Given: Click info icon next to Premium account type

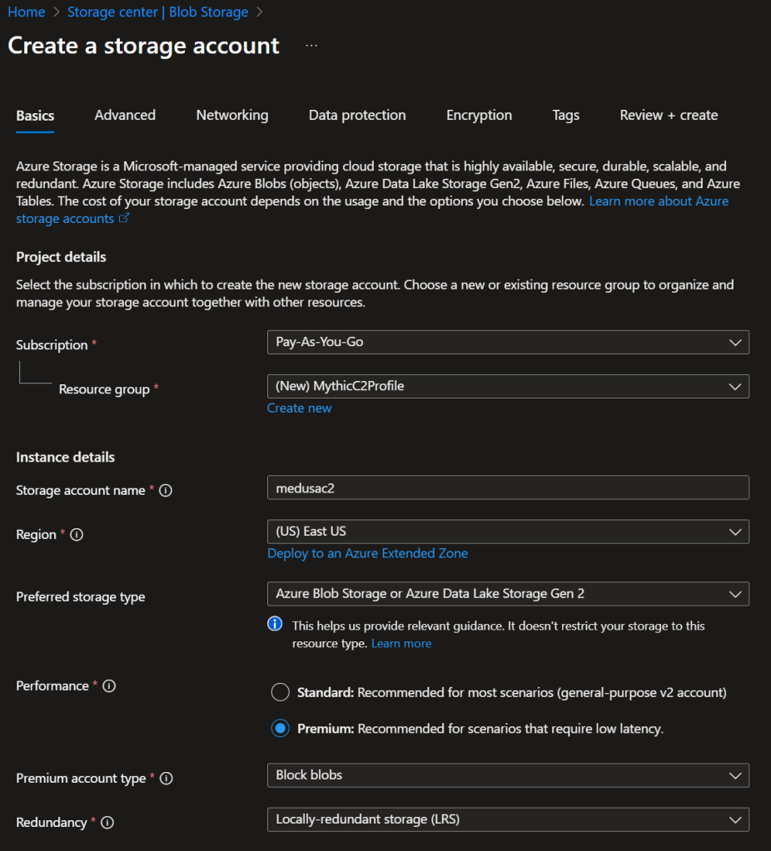Looking at the screenshot, I should (x=167, y=779).
